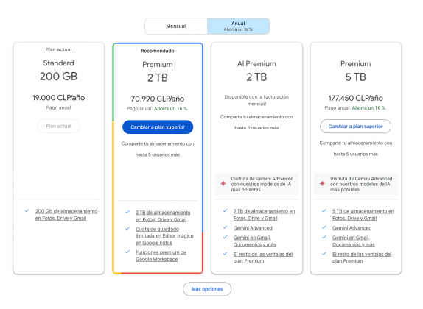This screenshot has width=423, height=309.
Task: Open 200 GB de almacenamiento link
Action: [x=66, y=214]
